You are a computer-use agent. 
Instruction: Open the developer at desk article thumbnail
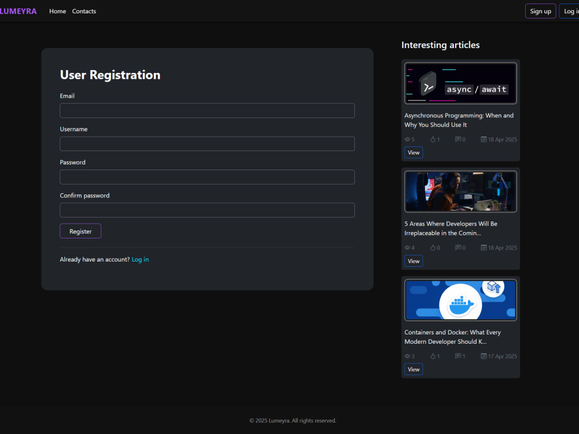460,192
